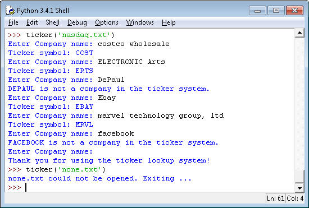Click 'Ticker symbol: MRVL' output line

(x=51, y=124)
